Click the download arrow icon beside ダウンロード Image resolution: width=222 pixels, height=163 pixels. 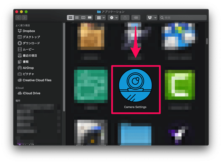[20, 43]
